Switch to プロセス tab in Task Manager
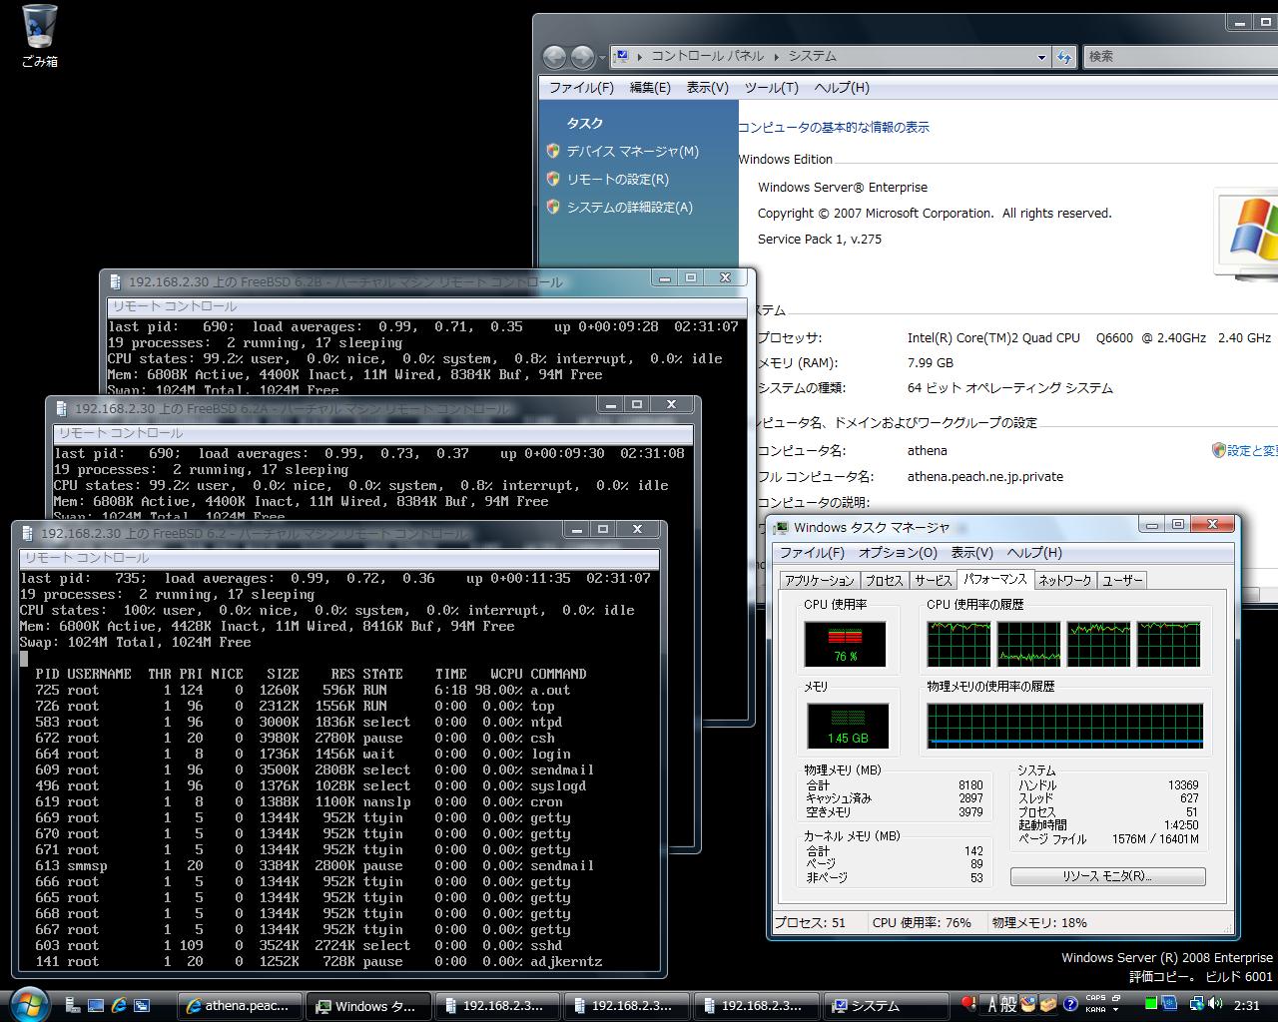This screenshot has width=1278, height=1022. click(x=884, y=580)
